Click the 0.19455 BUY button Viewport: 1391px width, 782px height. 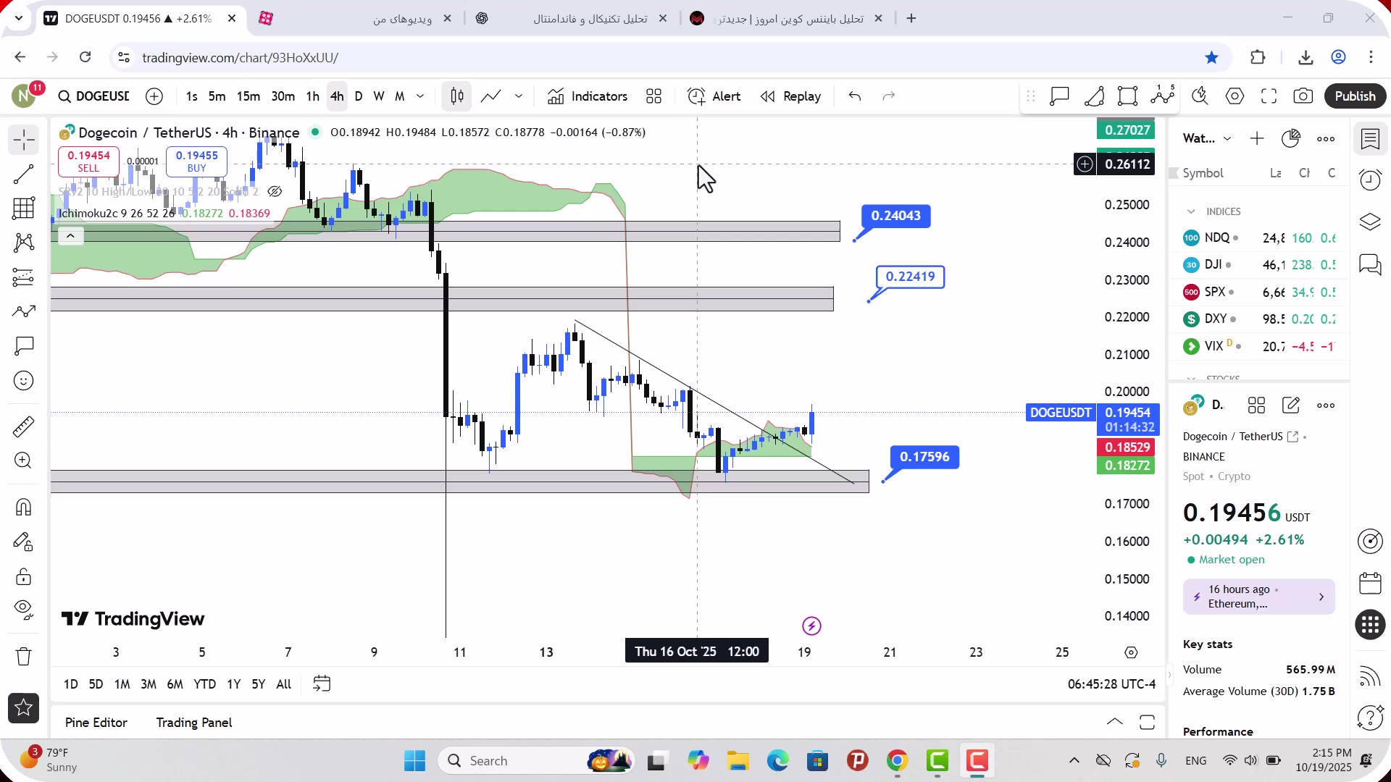pyautogui.click(x=196, y=161)
